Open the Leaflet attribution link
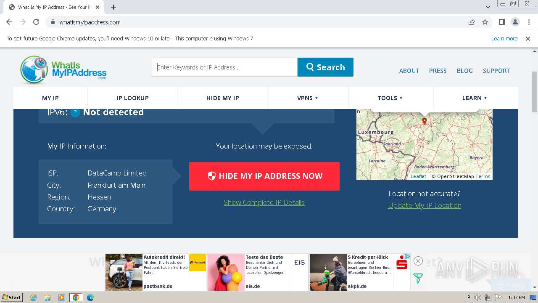538x303 pixels. coord(418,176)
